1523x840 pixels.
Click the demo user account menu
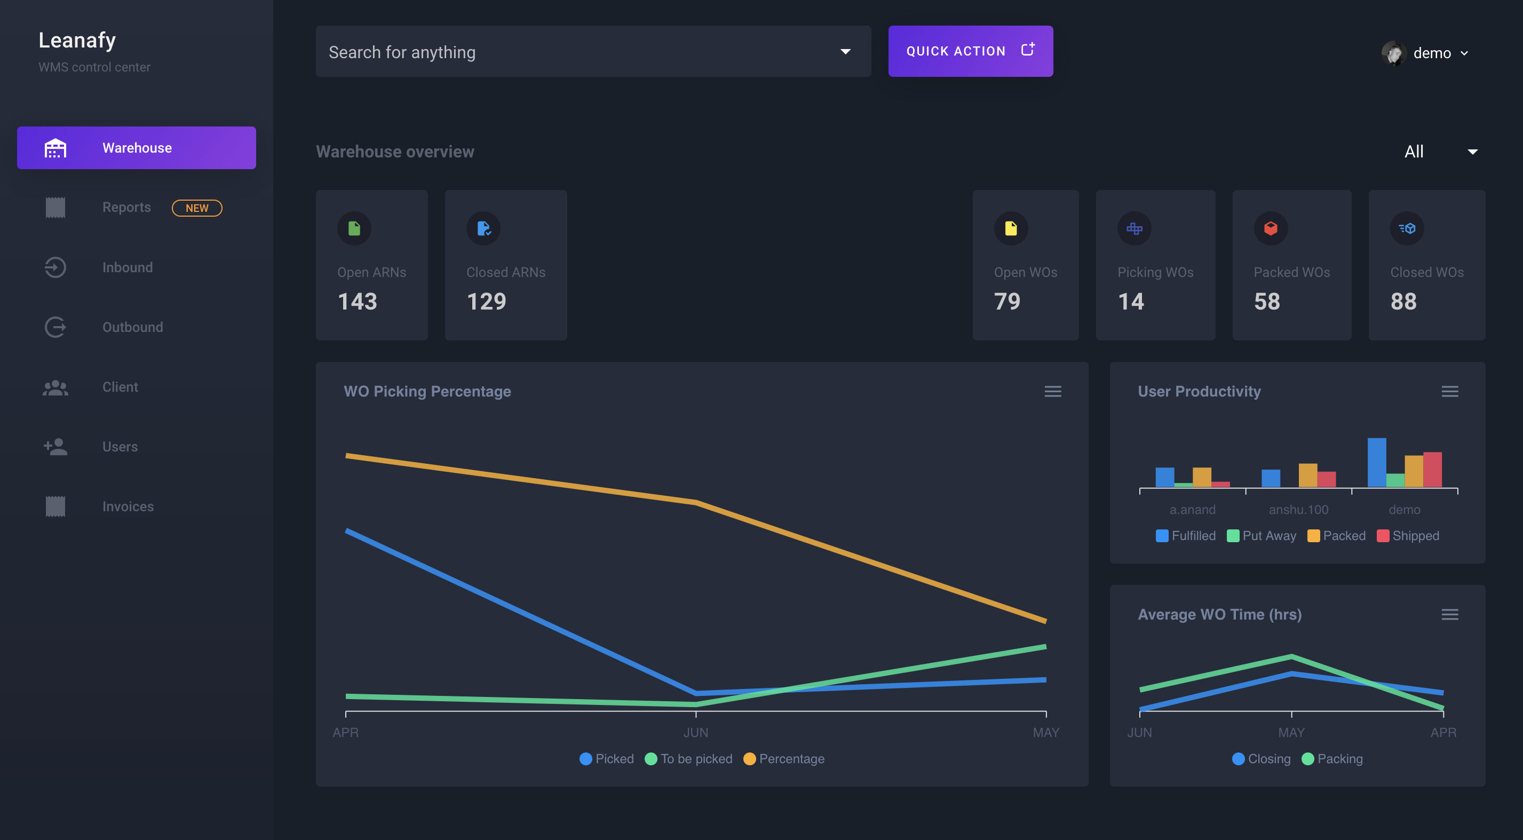(1431, 52)
